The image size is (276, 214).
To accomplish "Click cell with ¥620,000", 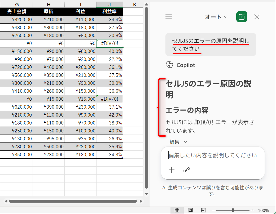I will coord(16,107).
